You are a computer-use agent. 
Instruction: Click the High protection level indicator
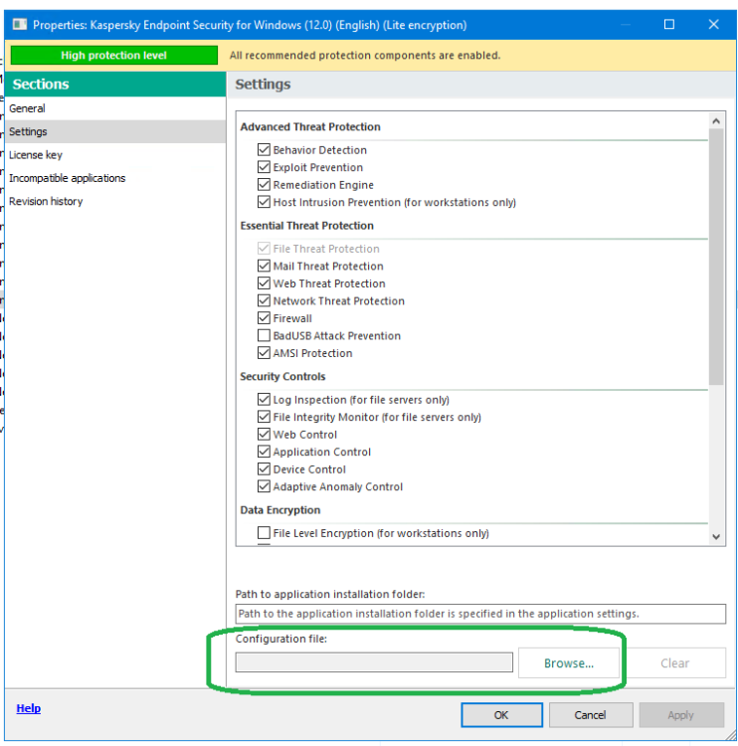pos(114,55)
